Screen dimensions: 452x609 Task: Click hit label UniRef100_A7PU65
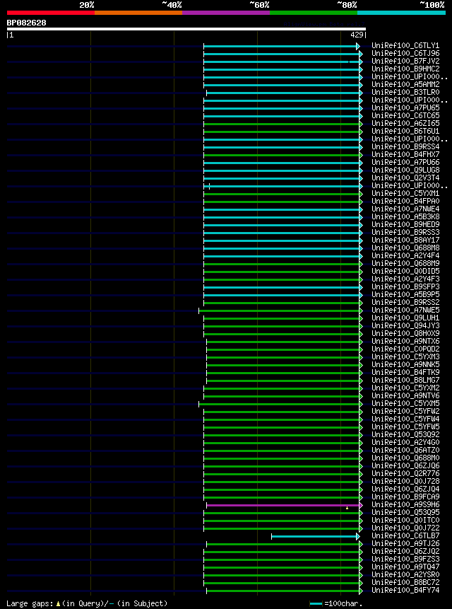coord(405,108)
